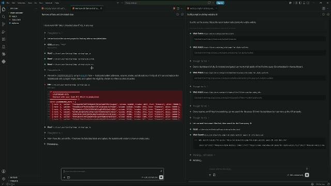Image resolution: width=331 pixels, height=186 pixels.
Task: Switch to the first tab in the left editor group
Action: click(x=54, y=8)
